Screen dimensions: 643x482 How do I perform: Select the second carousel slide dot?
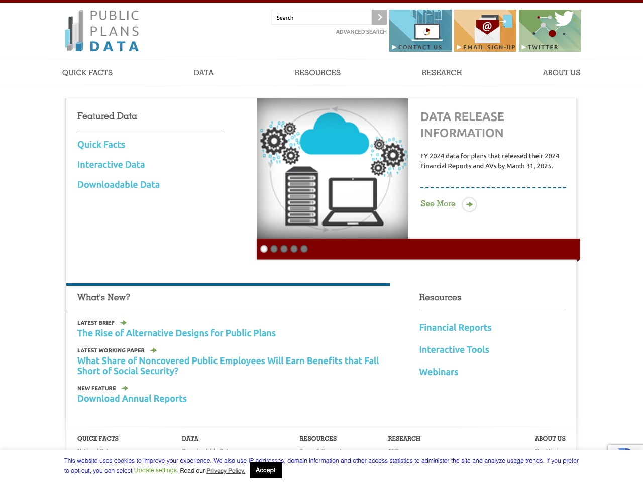[274, 249]
